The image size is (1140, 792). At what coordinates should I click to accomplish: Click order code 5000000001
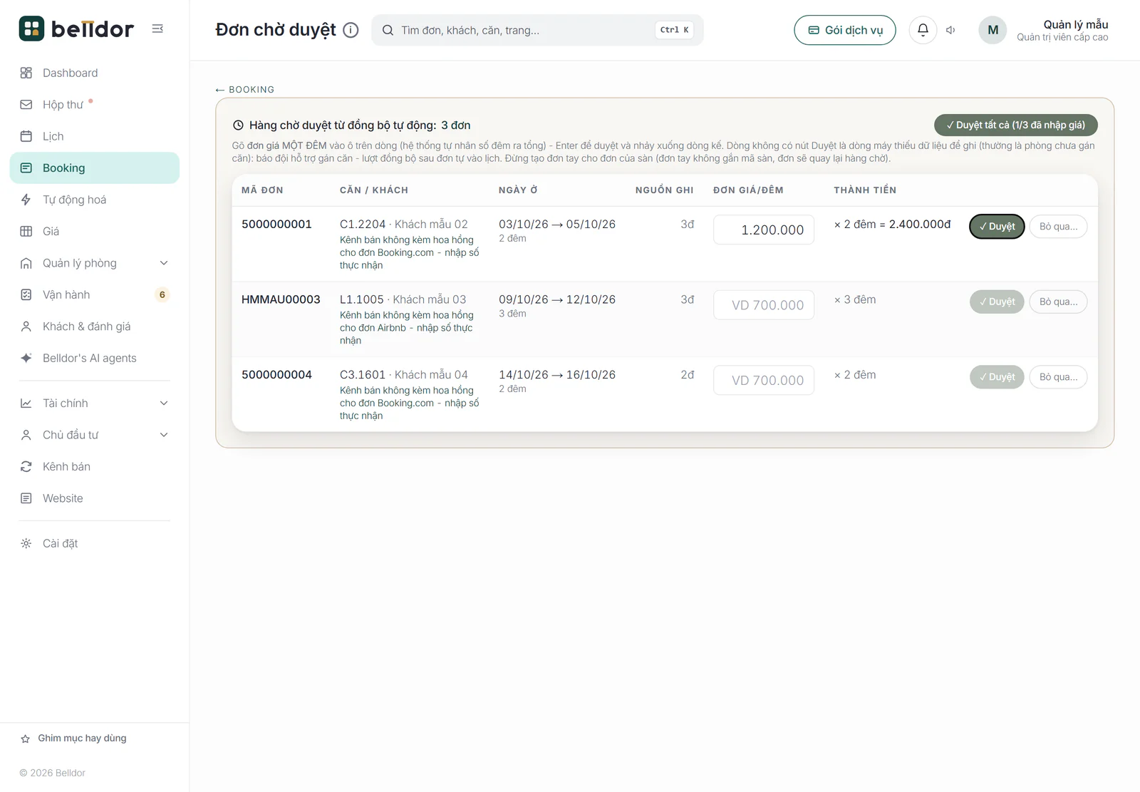(276, 224)
